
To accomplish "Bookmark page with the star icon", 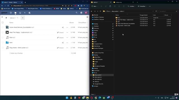I will (x=72, y=6).
